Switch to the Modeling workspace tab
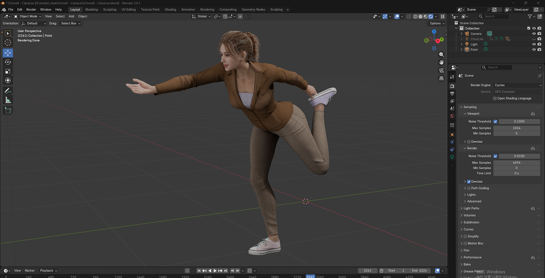This screenshot has width=545, height=278. pyautogui.click(x=92, y=9)
